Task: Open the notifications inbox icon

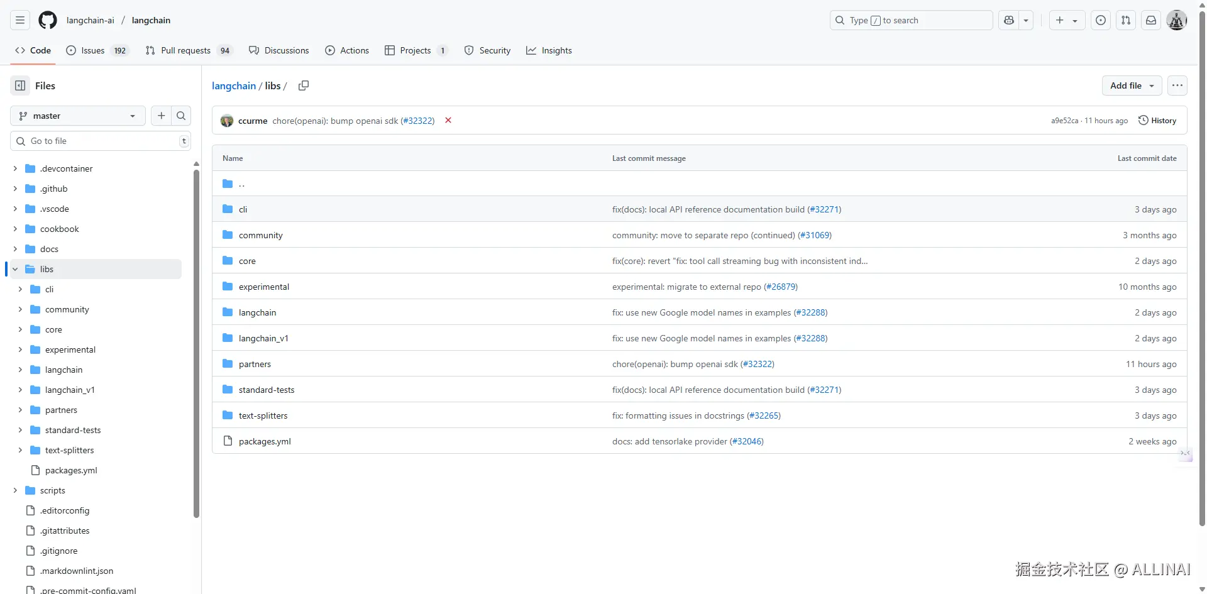Action: pyautogui.click(x=1150, y=20)
